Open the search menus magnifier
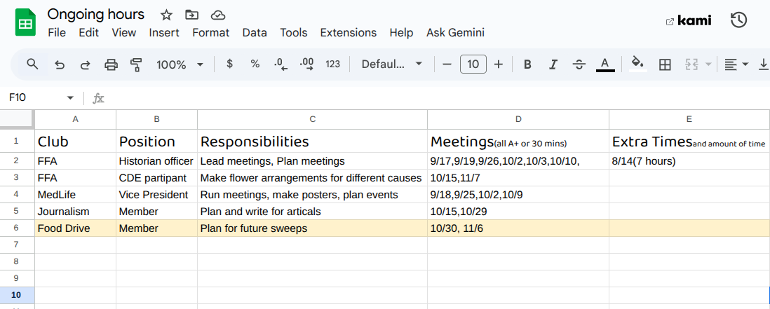 pos(32,64)
